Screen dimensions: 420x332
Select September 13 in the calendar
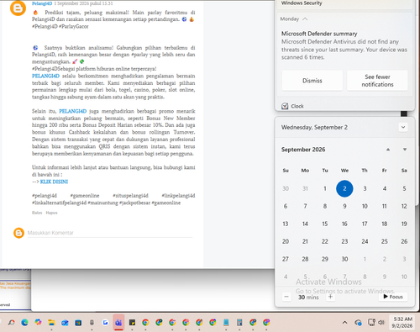286,224
